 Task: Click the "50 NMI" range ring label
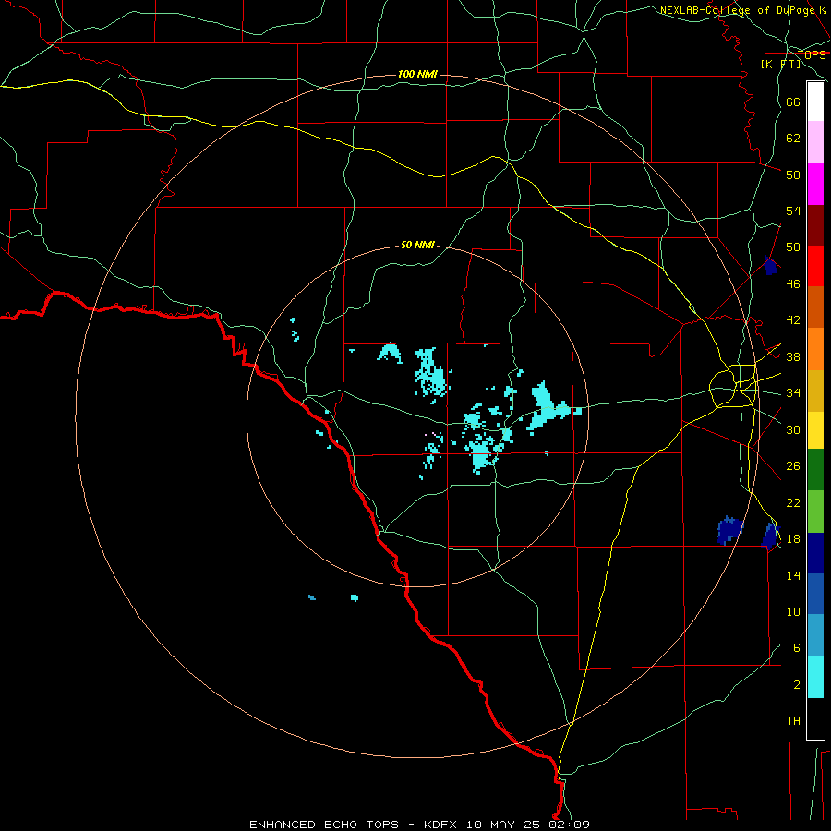[417, 245]
